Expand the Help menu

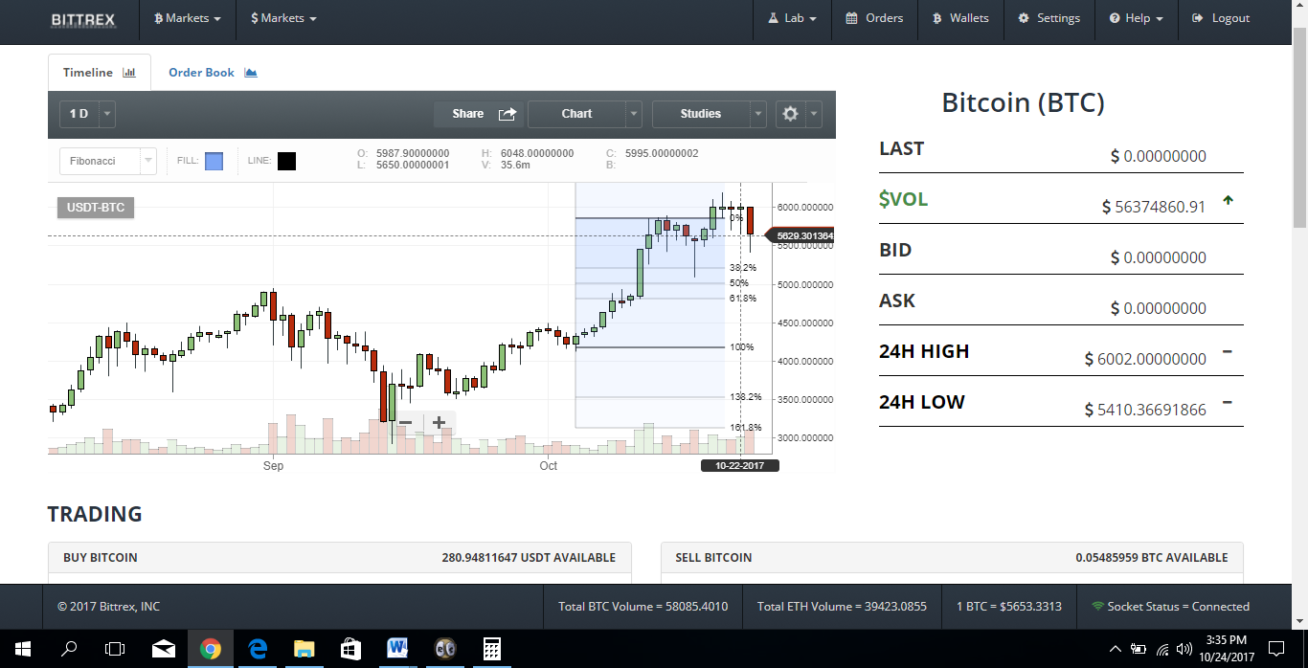tap(1136, 18)
